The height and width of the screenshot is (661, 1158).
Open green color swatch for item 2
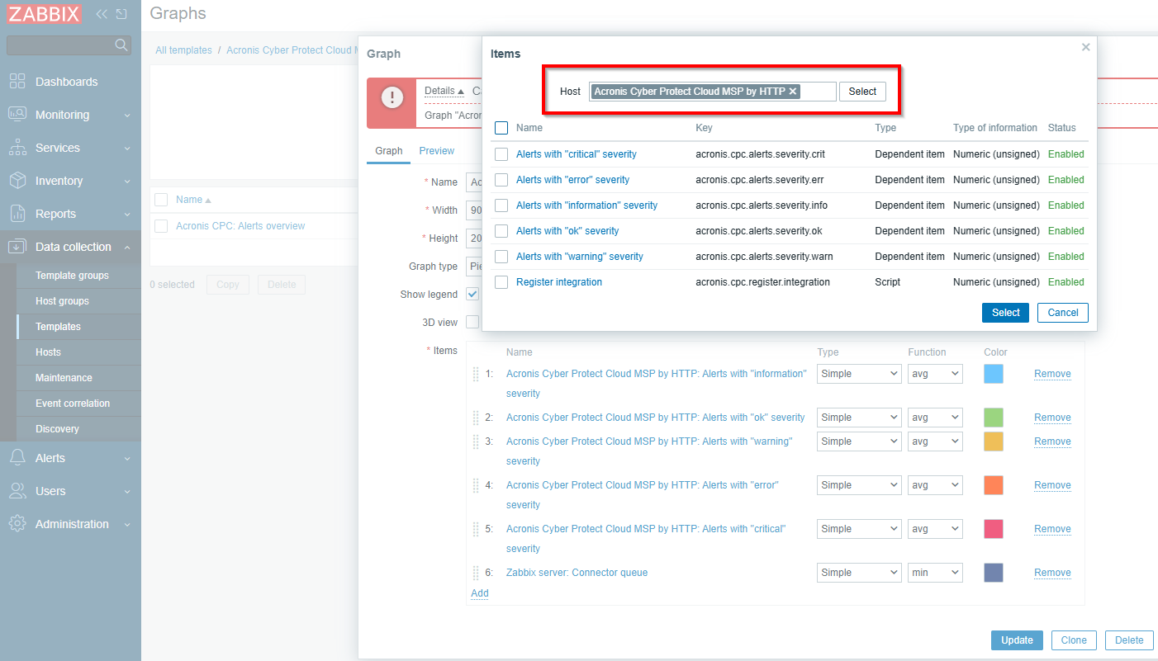pyautogui.click(x=994, y=418)
